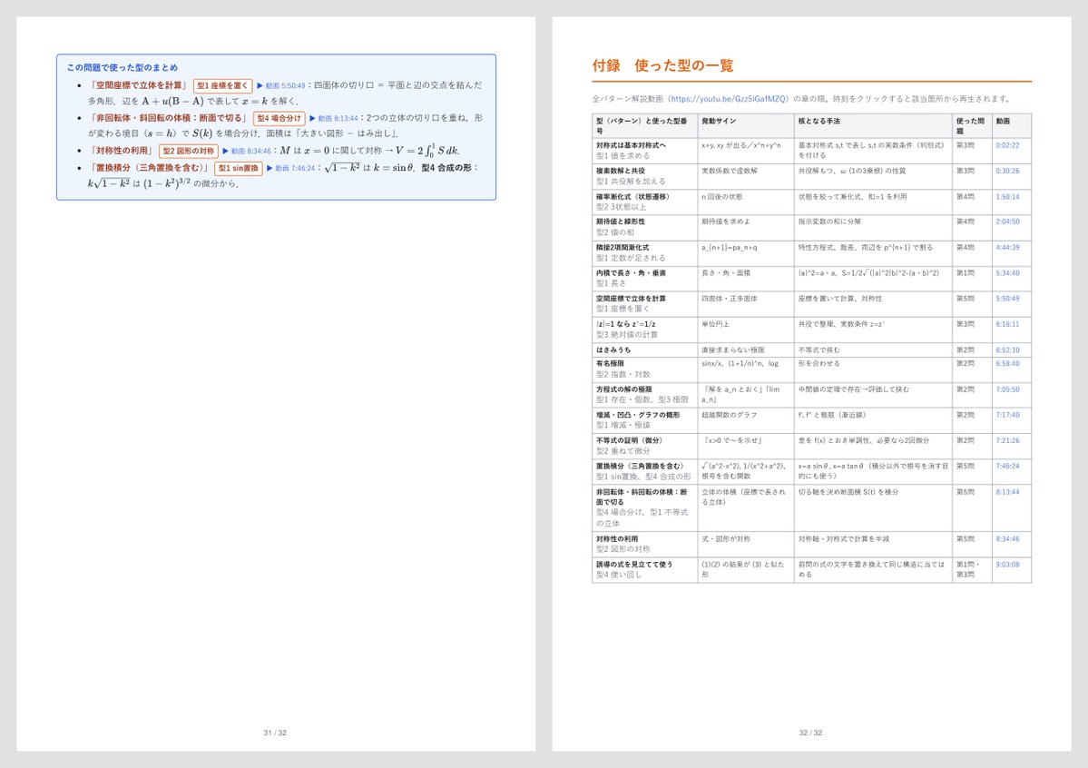Click the '対称式は基本対称式へ' row title
This screenshot has height=768, width=1088.
[631, 146]
